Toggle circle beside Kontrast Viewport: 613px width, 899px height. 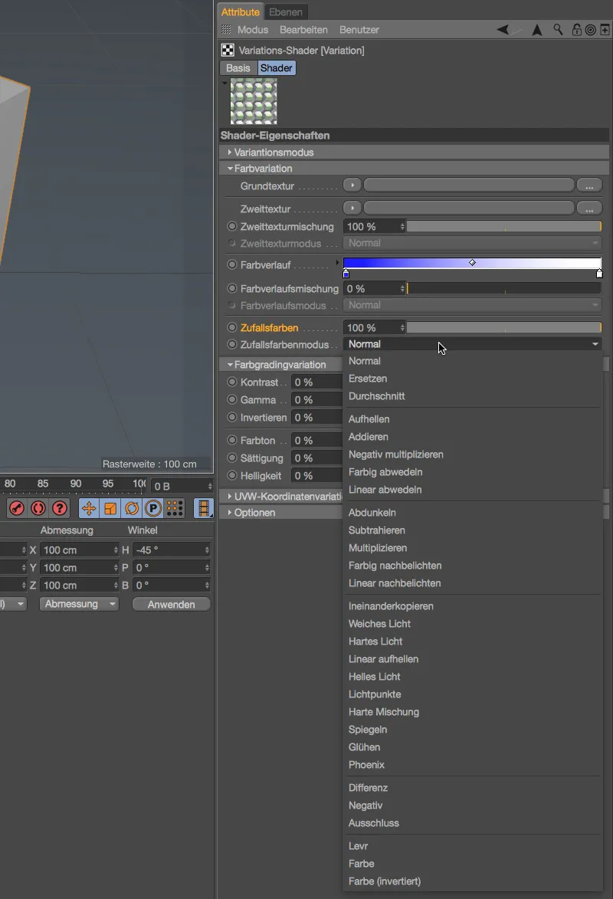click(231, 382)
